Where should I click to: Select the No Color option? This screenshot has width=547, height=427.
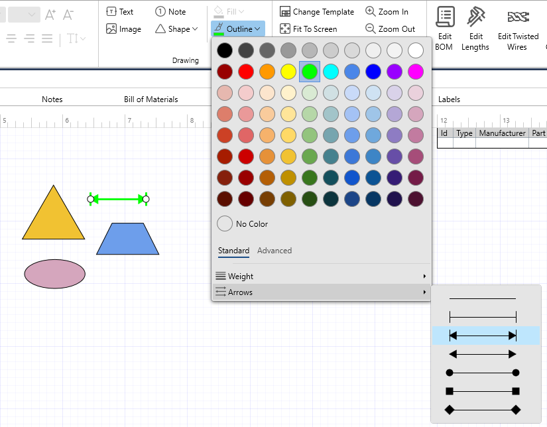point(243,223)
